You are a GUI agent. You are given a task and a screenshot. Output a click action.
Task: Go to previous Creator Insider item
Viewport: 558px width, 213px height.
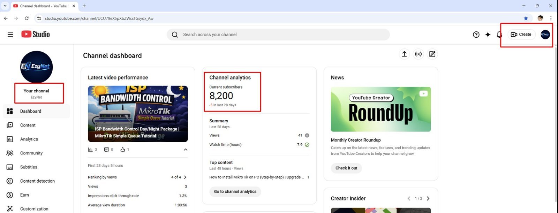coord(409,198)
